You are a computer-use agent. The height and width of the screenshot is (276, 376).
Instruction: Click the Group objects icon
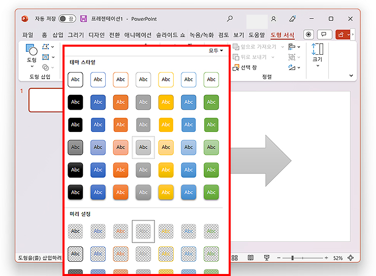[292, 57]
